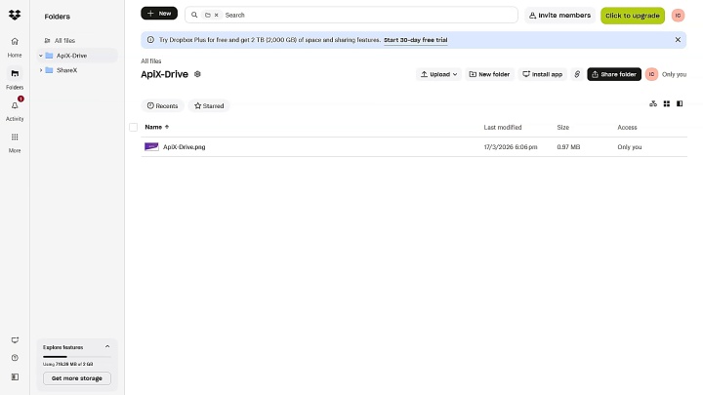The width and height of the screenshot is (703, 395).
Task: Select ShareX folder in tree
Action: click(66, 70)
